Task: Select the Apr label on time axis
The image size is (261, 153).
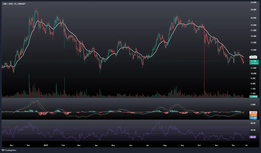Action: pos(96,145)
